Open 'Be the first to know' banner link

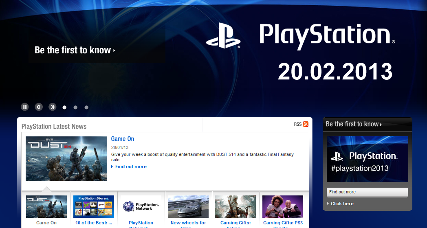coord(75,50)
